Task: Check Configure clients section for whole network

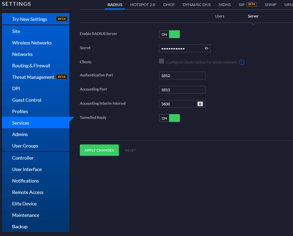Action: click(162, 62)
